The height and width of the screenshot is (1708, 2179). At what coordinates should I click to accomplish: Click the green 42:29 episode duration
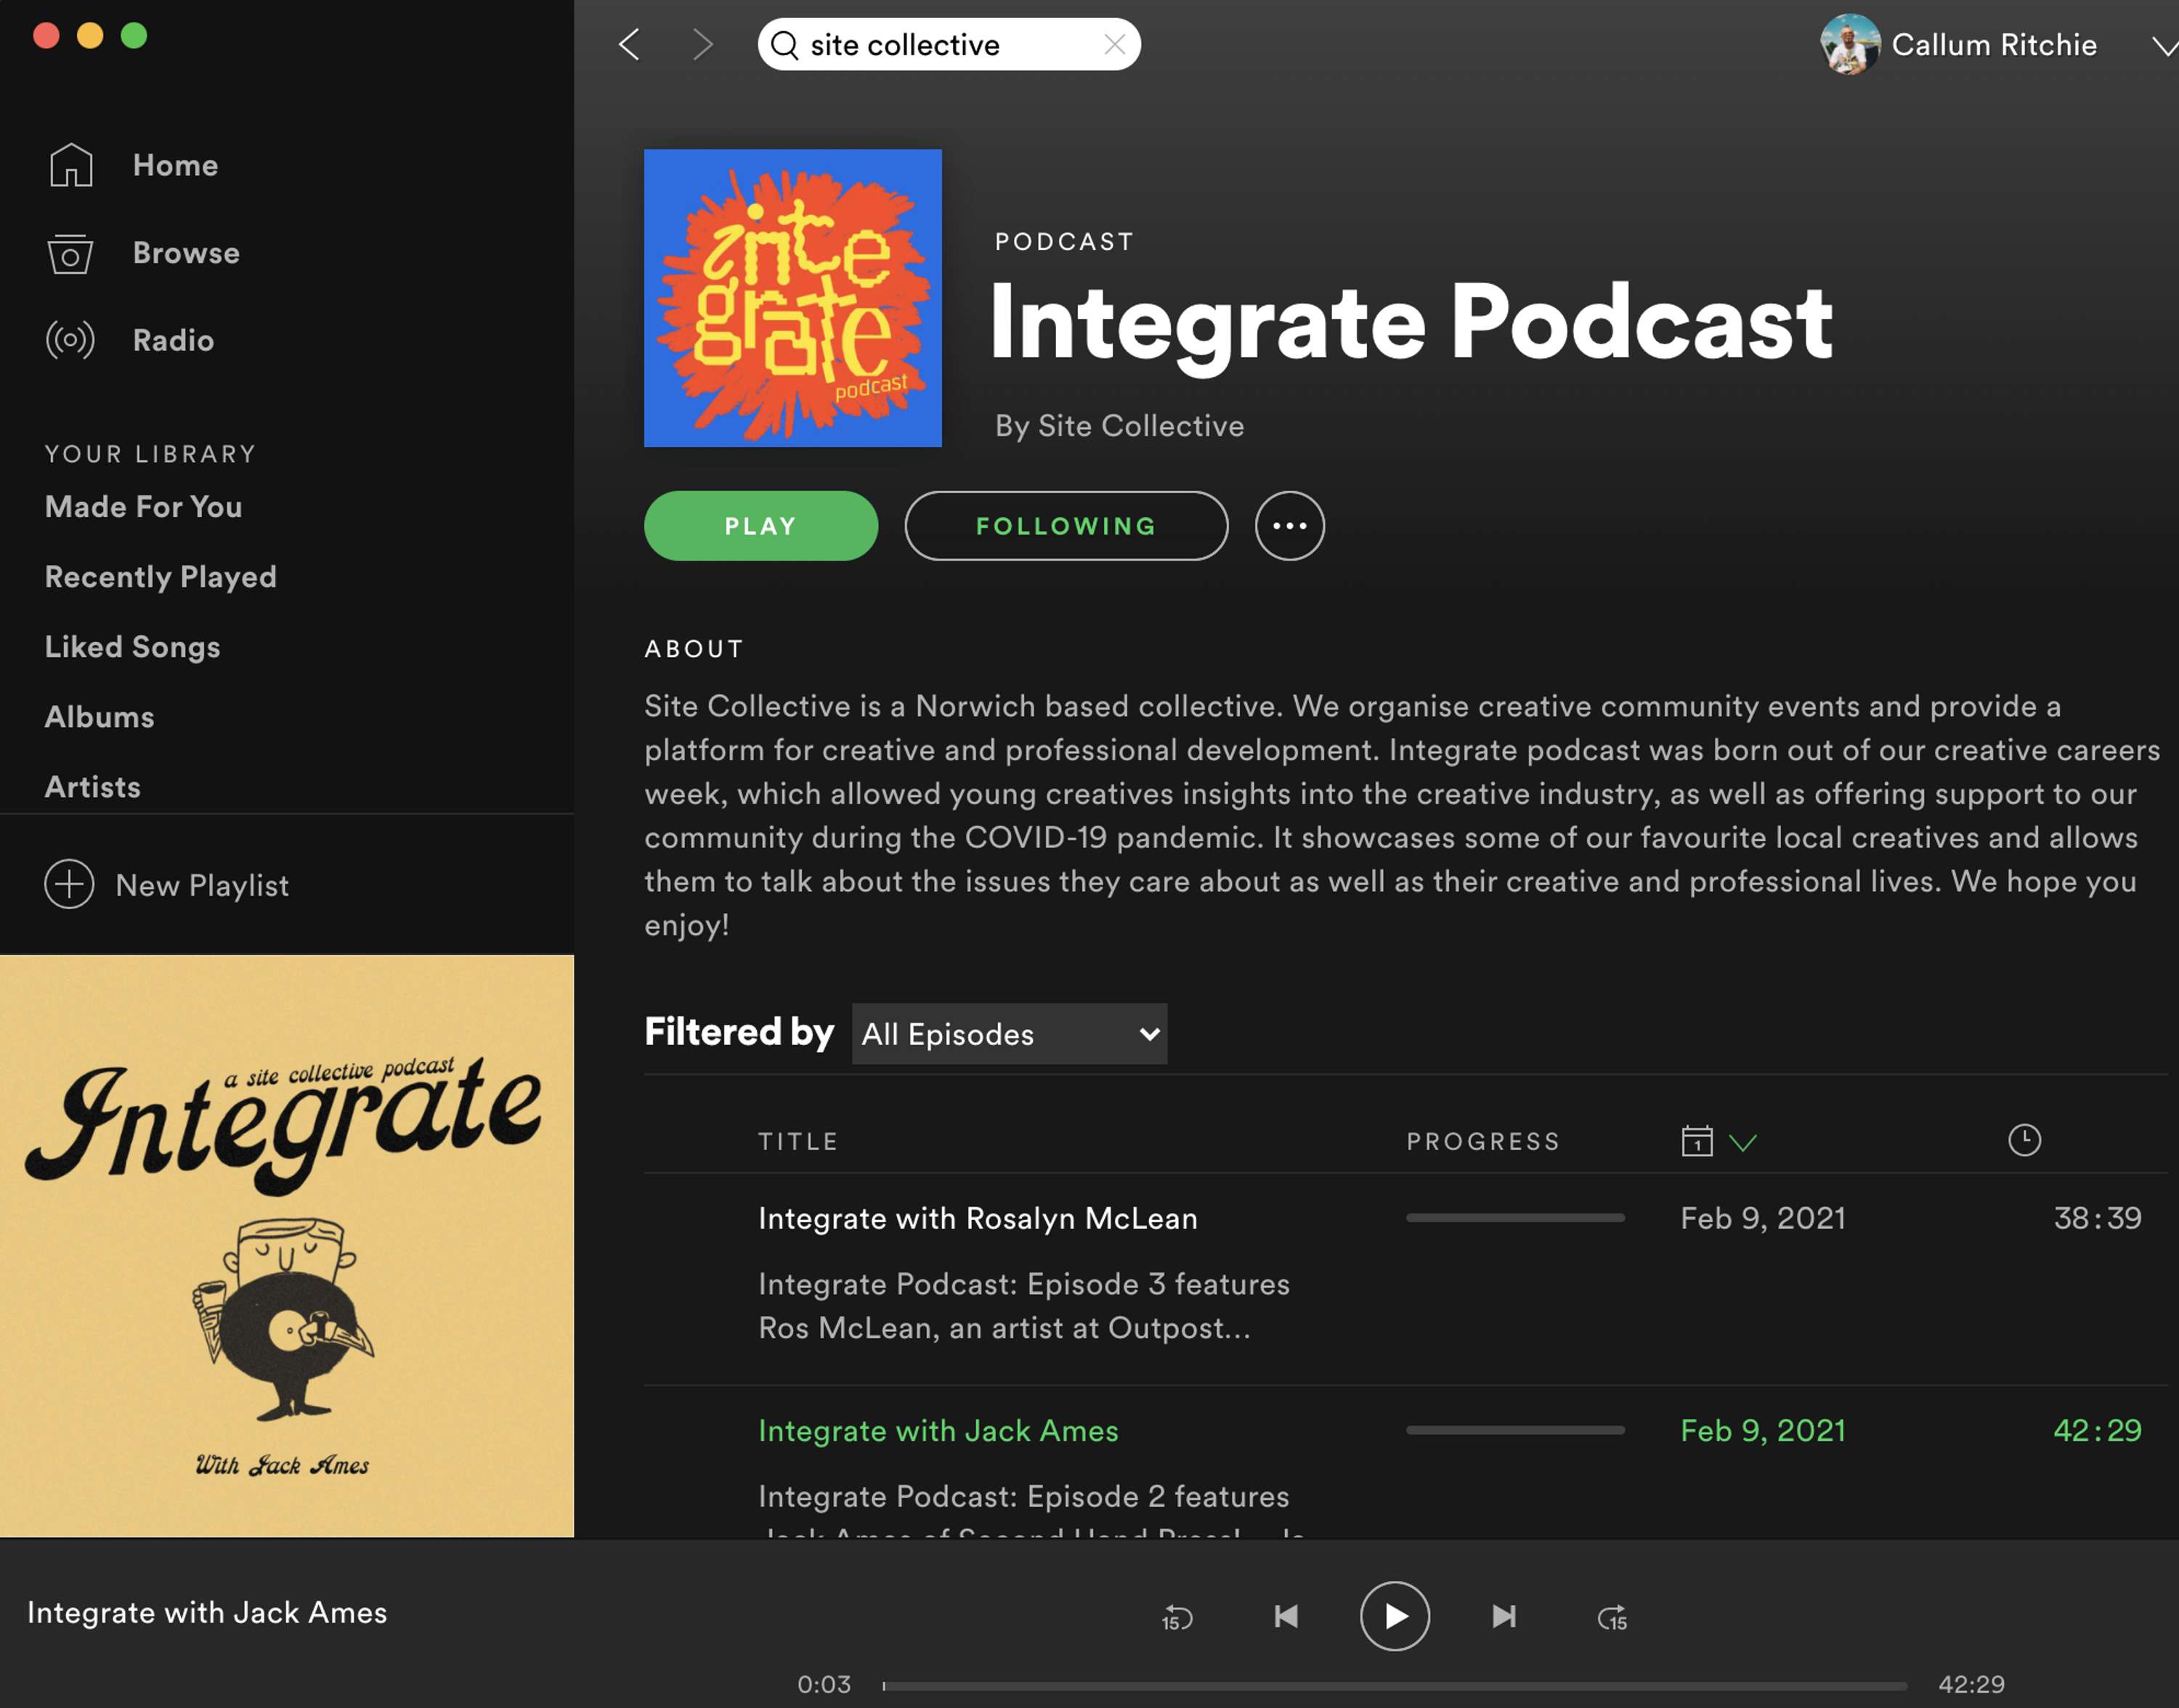pyautogui.click(x=2097, y=1430)
